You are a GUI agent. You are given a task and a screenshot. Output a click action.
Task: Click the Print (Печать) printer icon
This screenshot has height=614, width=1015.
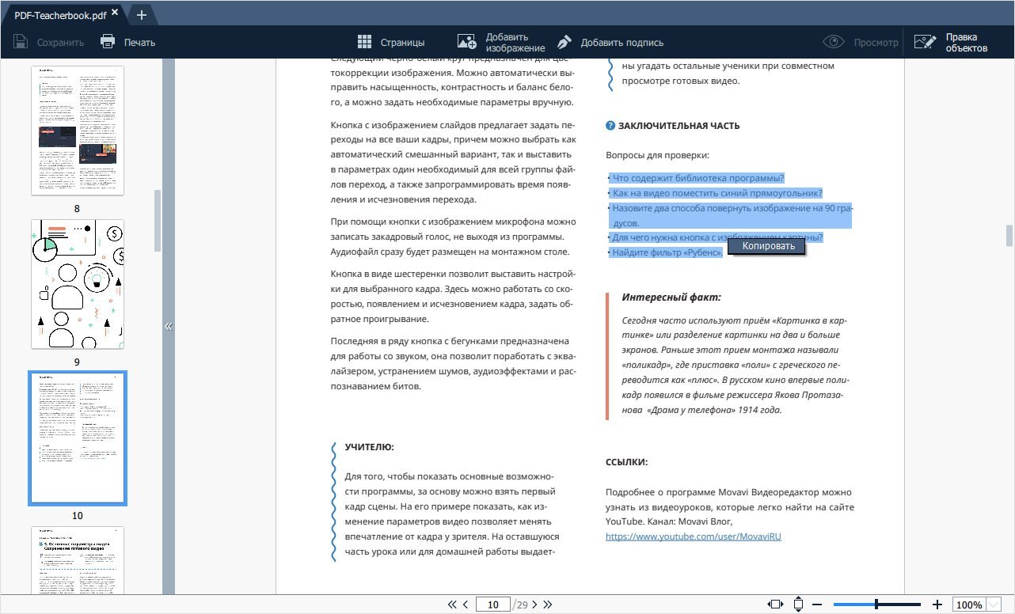click(x=108, y=42)
